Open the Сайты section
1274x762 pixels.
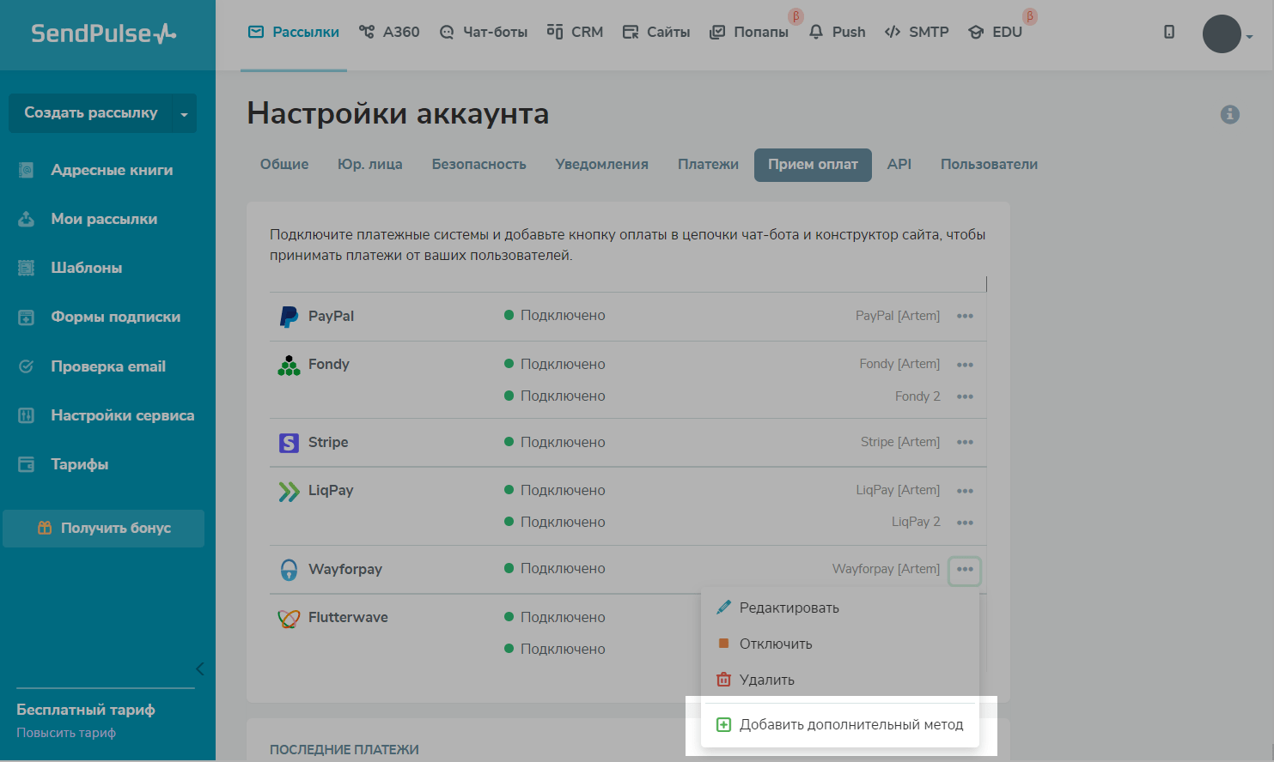(x=656, y=32)
